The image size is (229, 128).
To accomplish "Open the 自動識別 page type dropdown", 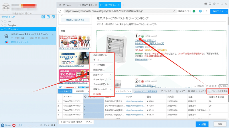I will (x=81, y=91).
